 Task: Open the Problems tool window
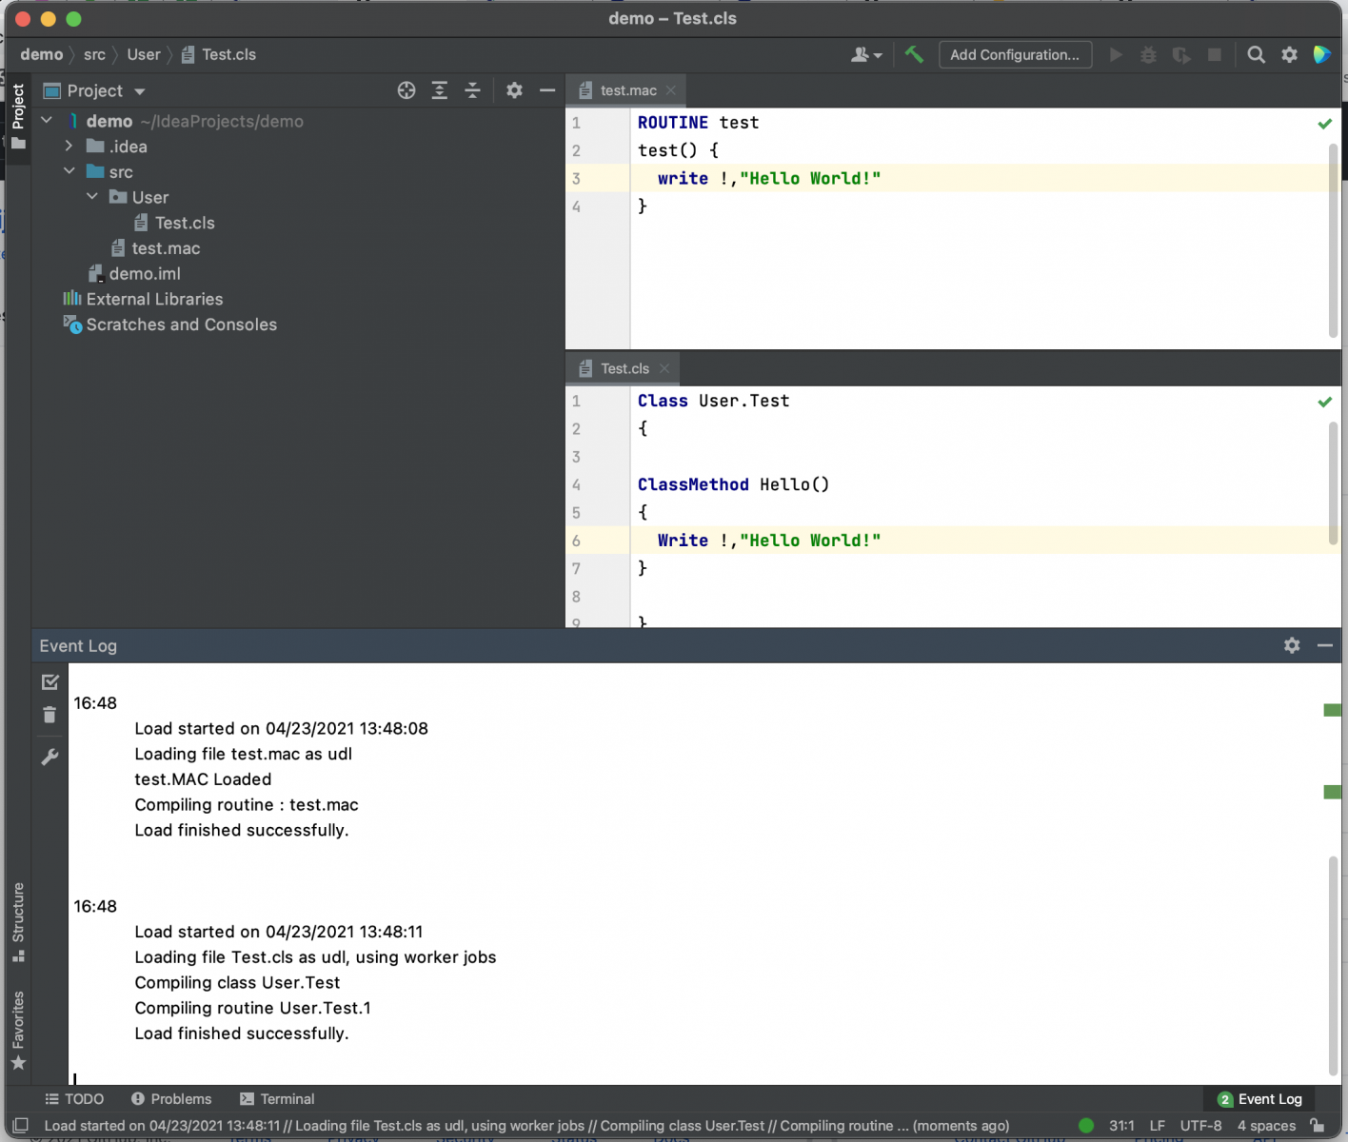tap(171, 1098)
